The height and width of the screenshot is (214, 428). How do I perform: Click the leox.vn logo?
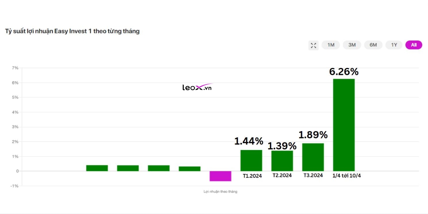point(197,87)
